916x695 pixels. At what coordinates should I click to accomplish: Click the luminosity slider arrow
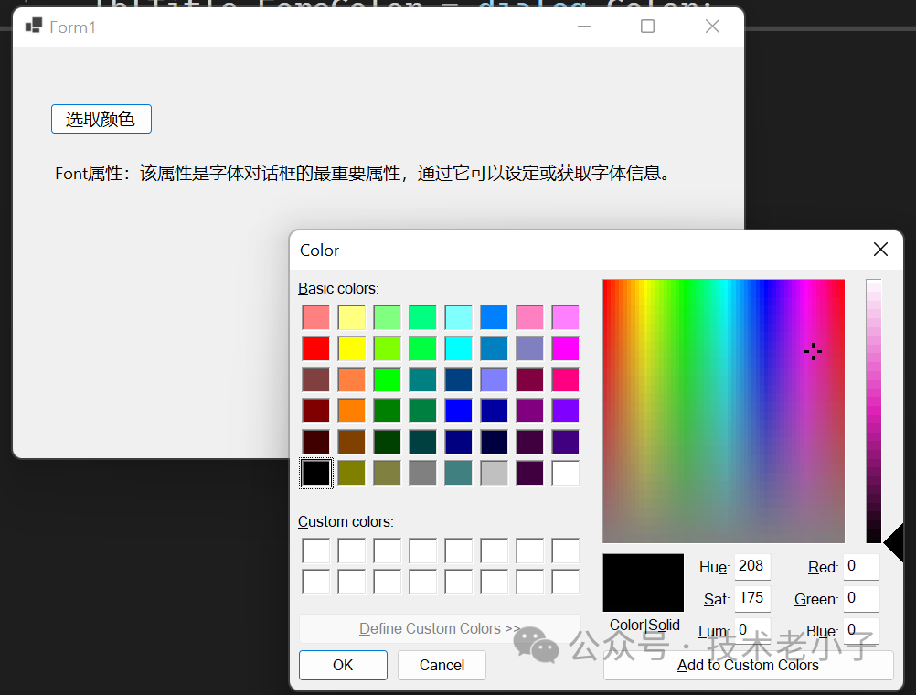coord(893,542)
